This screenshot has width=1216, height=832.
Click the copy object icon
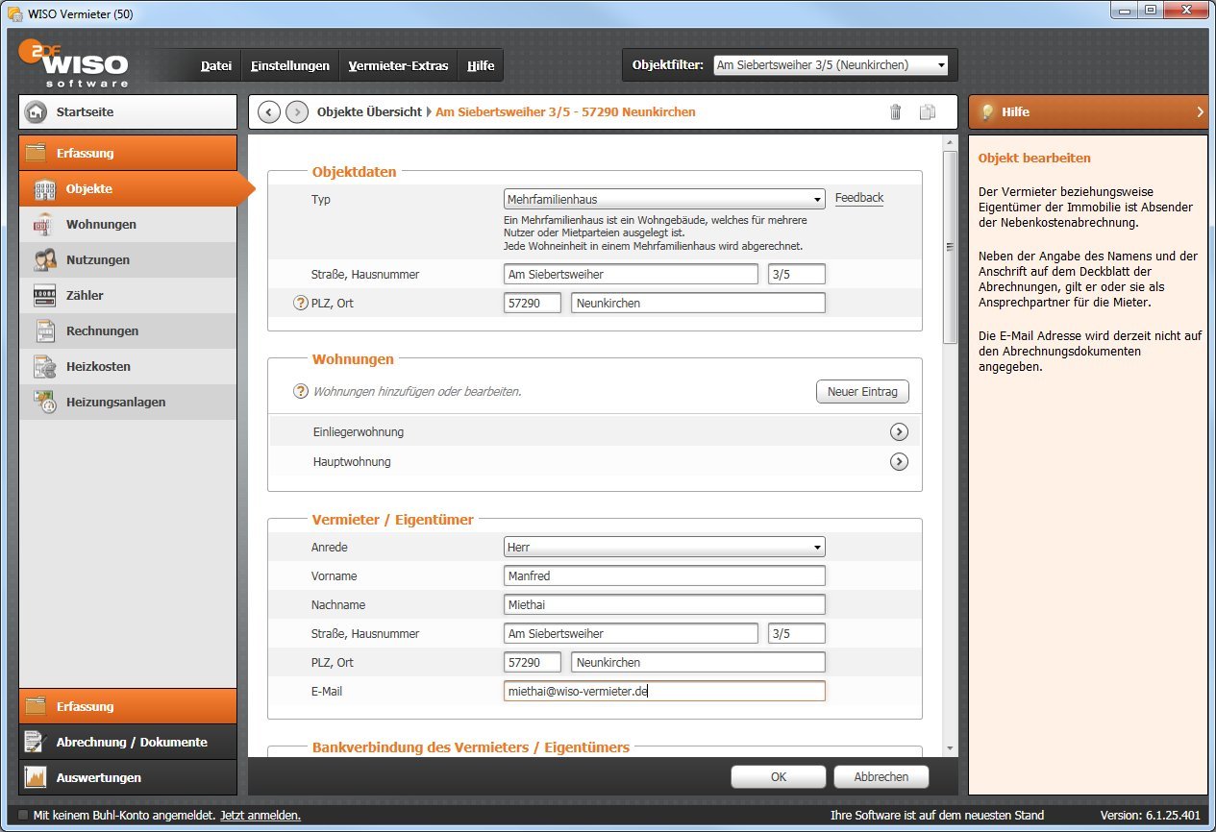click(x=927, y=111)
